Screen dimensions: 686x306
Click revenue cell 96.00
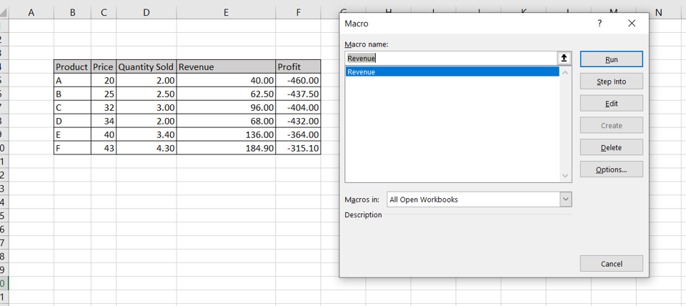point(226,108)
